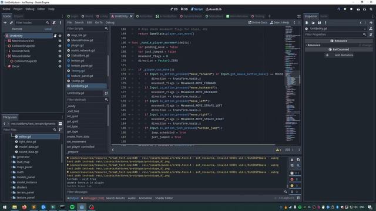Add a new node with the plus icon

5,22
